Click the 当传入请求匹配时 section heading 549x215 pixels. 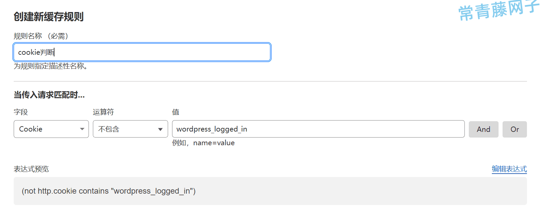click(x=49, y=95)
